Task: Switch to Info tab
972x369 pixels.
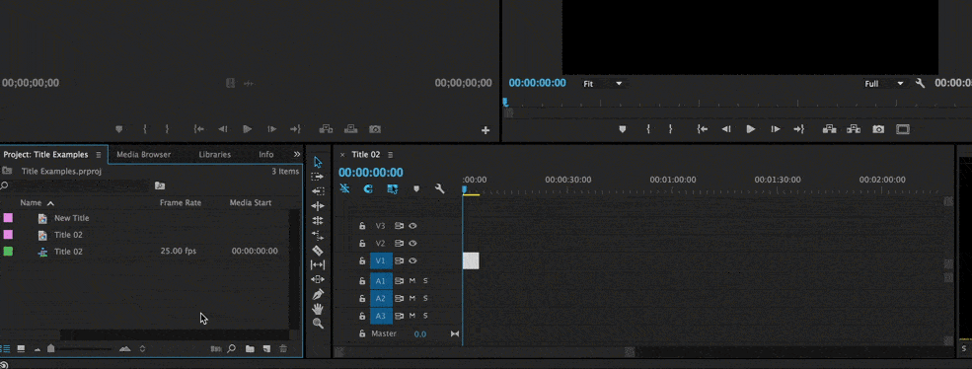Action: [x=265, y=155]
